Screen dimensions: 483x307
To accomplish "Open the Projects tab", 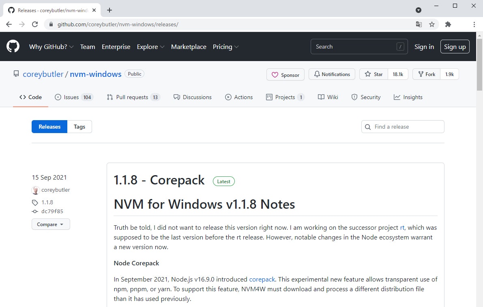I will tap(285, 97).
